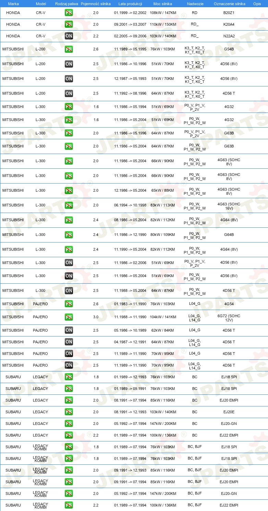
Task: Click the date range 01.1999 -> 02.2002
Action: click(130, 13)
